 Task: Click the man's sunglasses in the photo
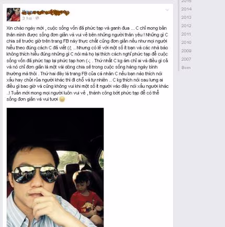[x=35, y=175]
